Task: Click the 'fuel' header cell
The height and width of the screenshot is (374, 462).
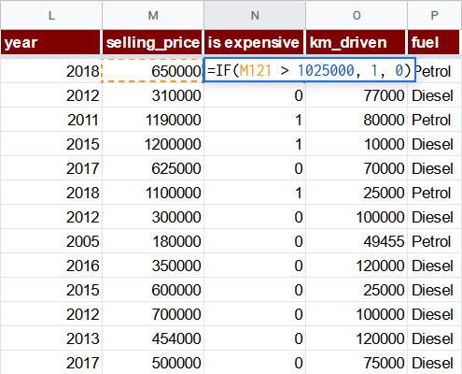Action: coord(434,42)
